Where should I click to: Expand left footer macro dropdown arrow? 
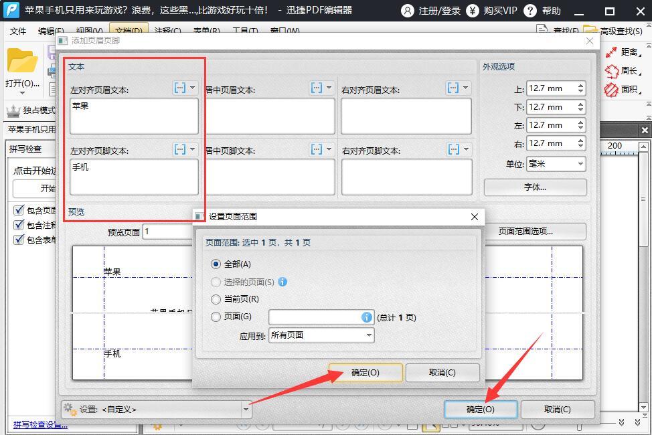[x=192, y=149]
